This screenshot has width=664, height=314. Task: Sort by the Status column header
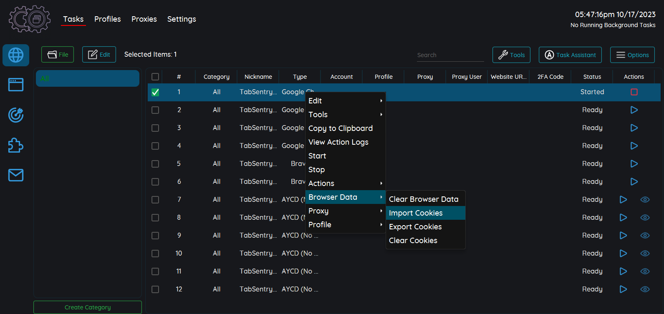[592, 77]
